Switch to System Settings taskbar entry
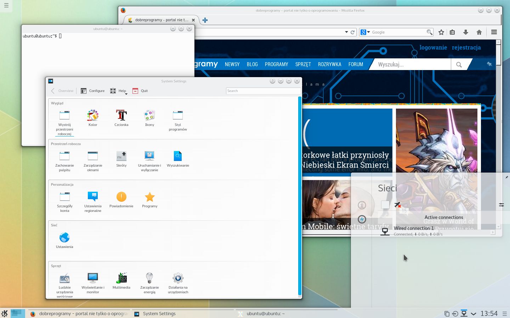 (183, 314)
